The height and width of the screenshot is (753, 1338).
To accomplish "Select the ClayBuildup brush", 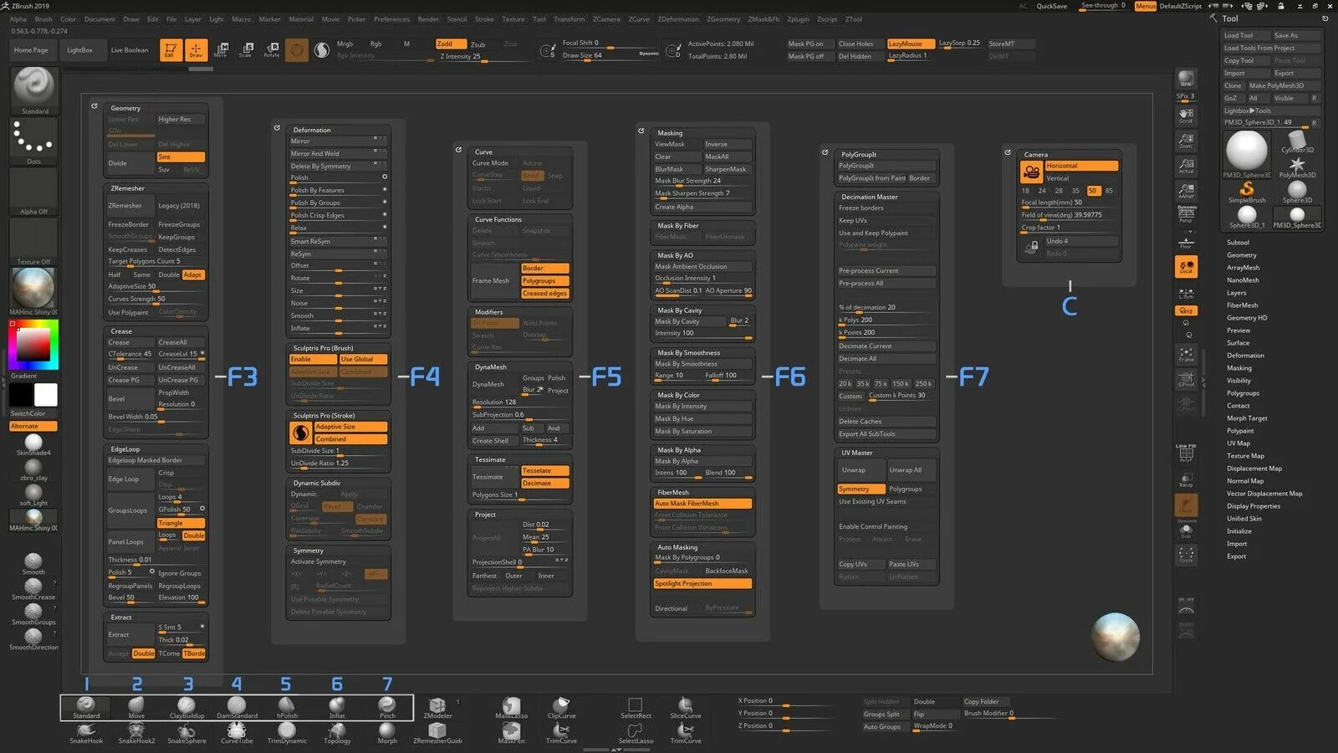I will tap(186, 708).
